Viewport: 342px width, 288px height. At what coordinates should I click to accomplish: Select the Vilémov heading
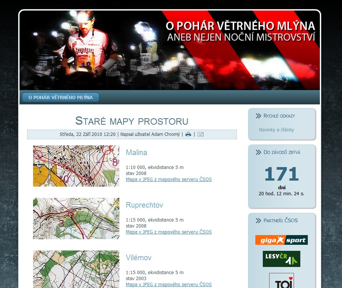[139, 258]
